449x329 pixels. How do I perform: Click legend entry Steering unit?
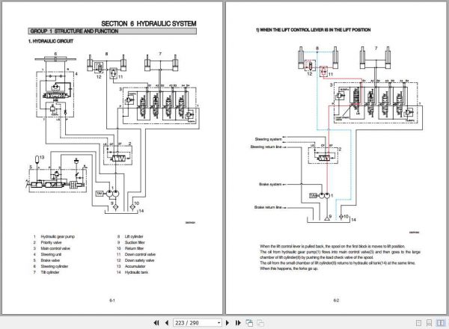click(x=51, y=255)
